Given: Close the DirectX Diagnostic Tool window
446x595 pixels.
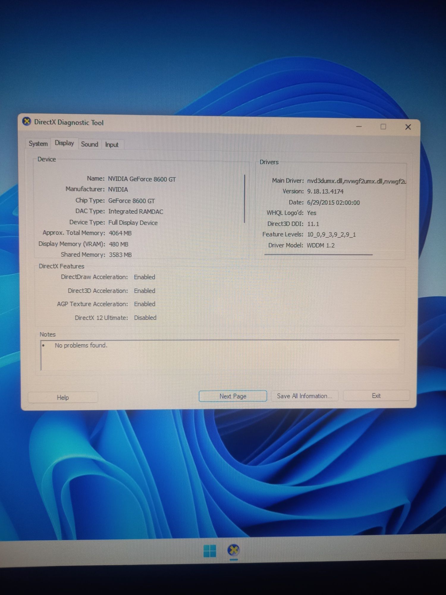Looking at the screenshot, I should (408, 127).
